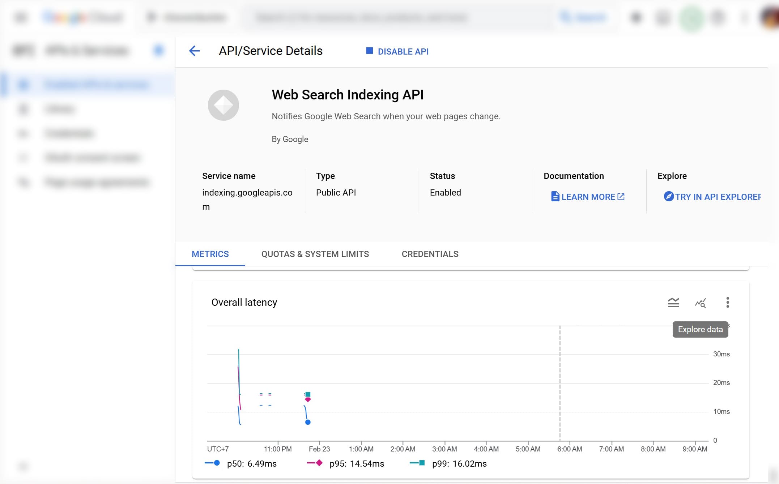The width and height of the screenshot is (779, 484).
Task: Click the Explore data chart icon
Action: pyautogui.click(x=701, y=303)
